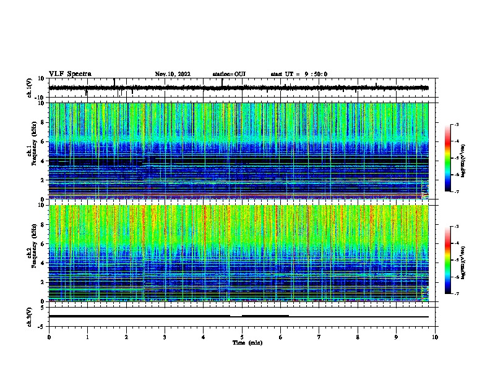
Task: Click inside the ch.2 spectrogram panel
Action: (238, 253)
